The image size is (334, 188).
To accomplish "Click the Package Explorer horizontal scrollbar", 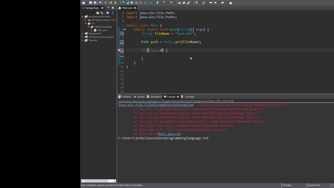I will coord(99,181).
